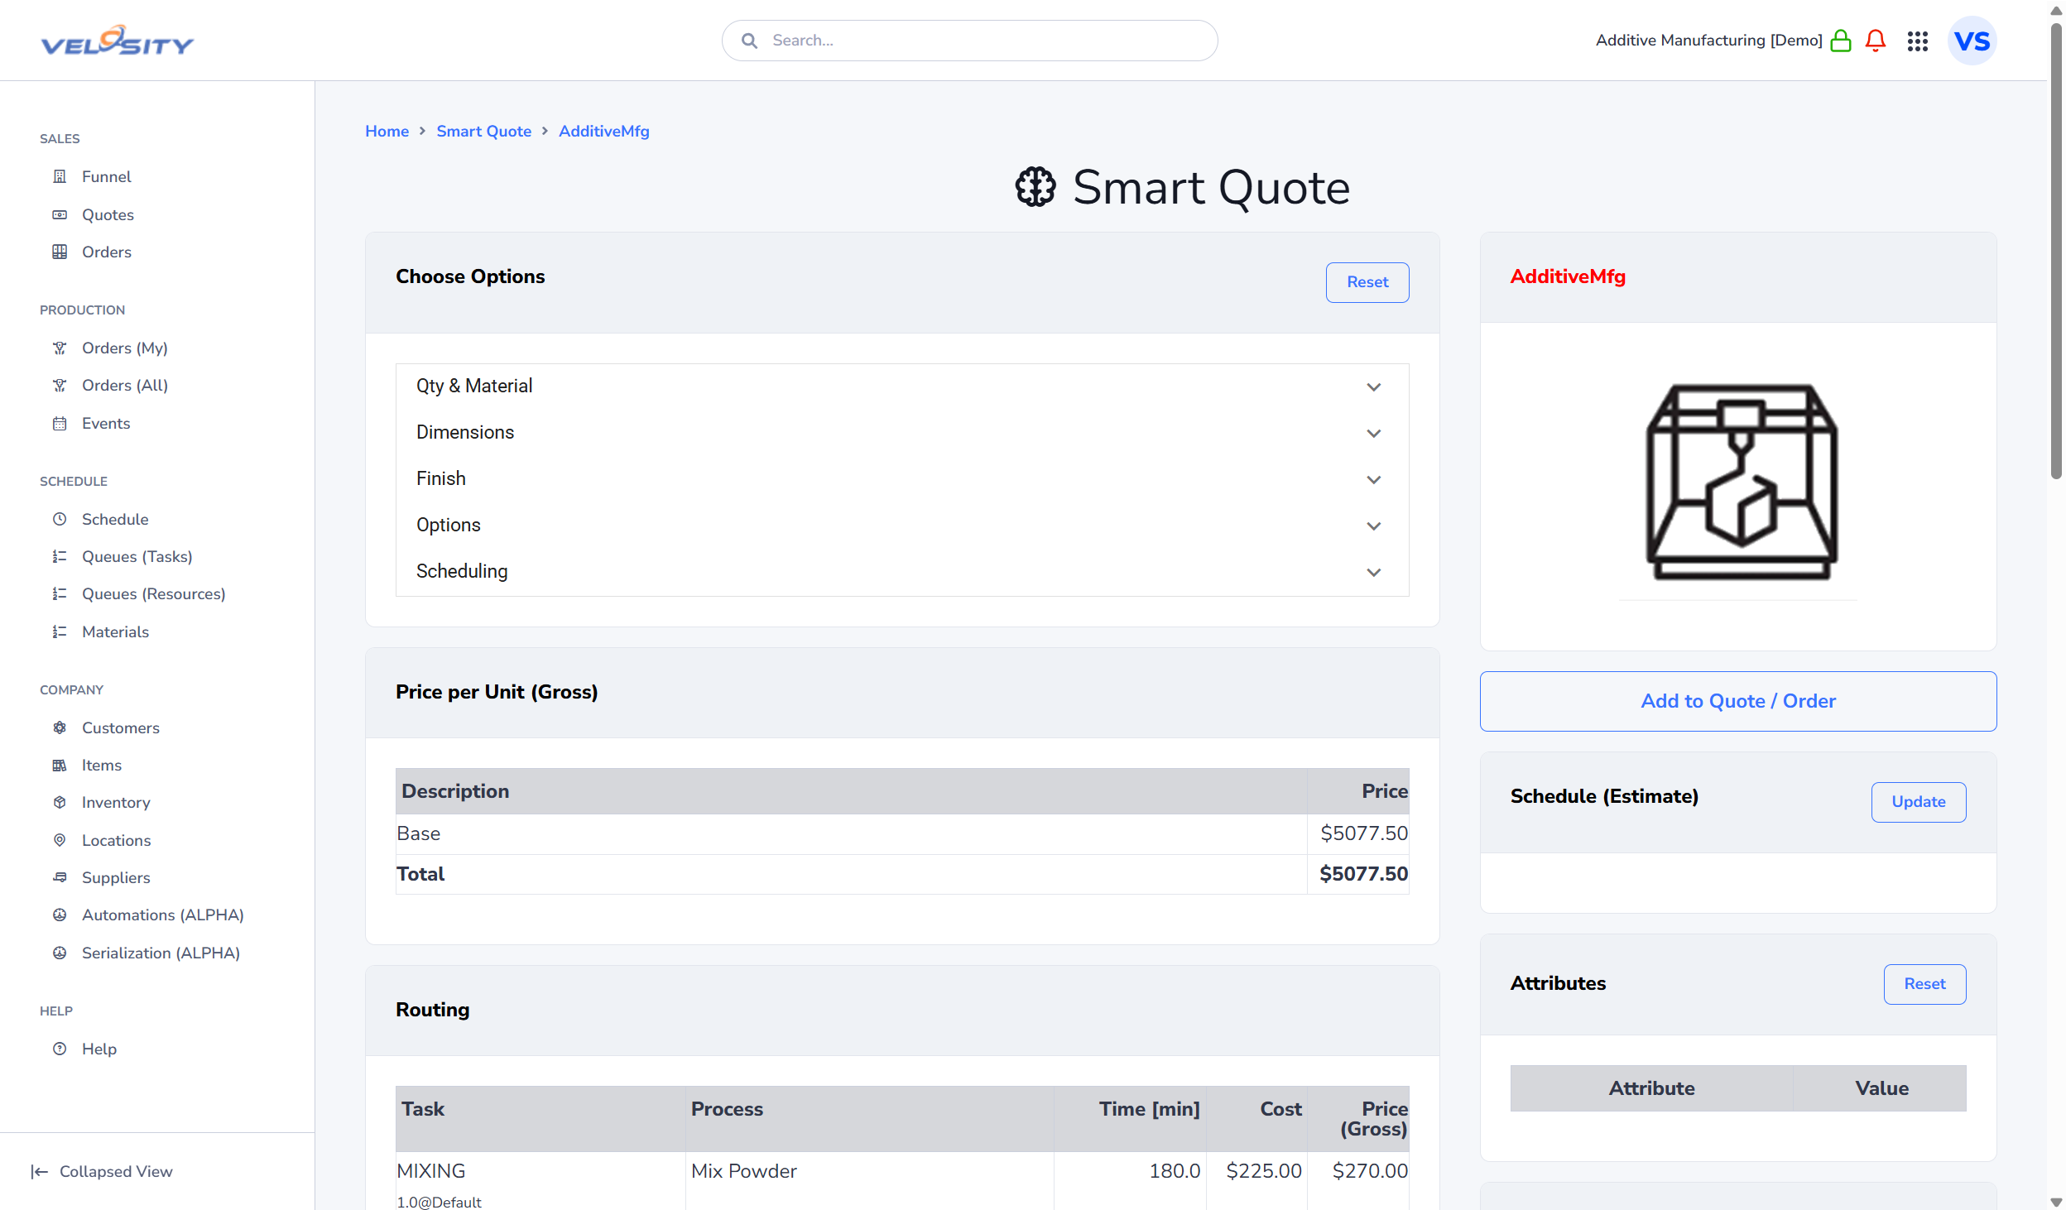Image resolution: width=2066 pixels, height=1210 pixels.
Task: Click the Value column header
Action: point(1881,1088)
